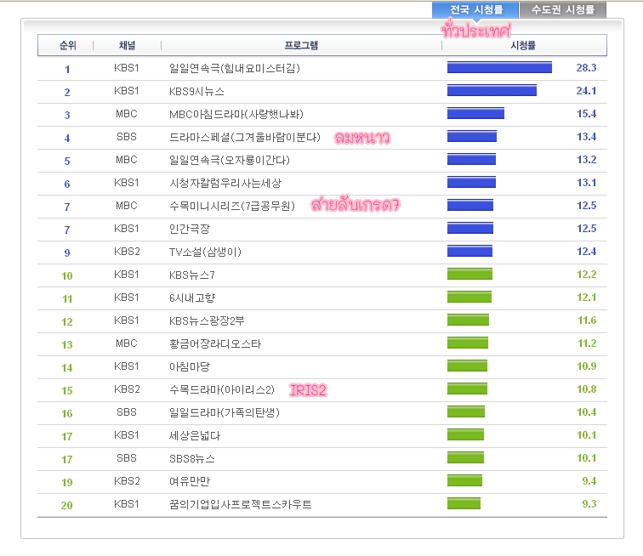Viewport: 643px width, 556px height.
Task: Click the 프로그램 column header
Action: pyautogui.click(x=301, y=45)
